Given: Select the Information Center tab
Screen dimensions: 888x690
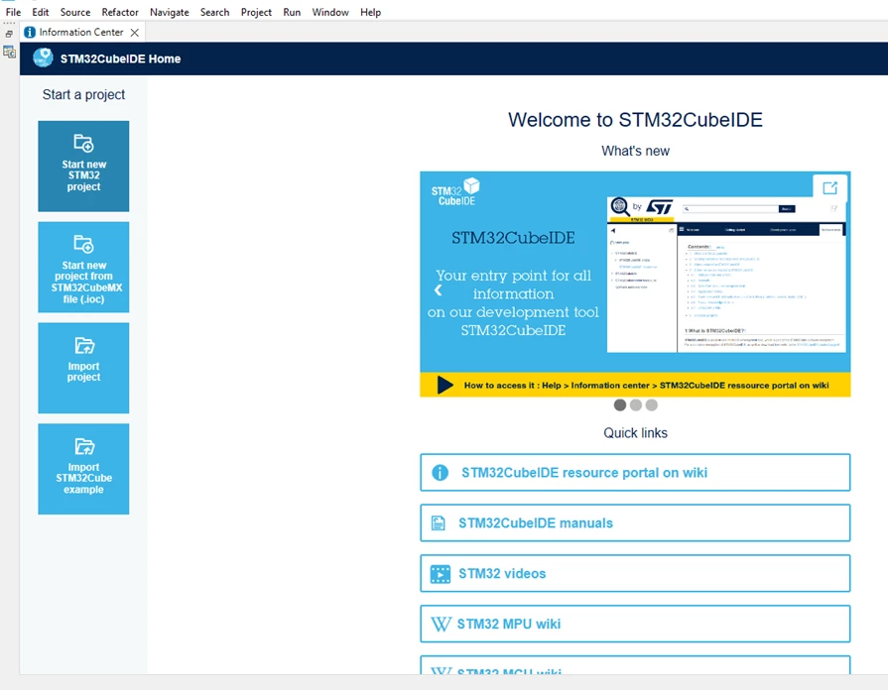Looking at the screenshot, I should point(81,33).
